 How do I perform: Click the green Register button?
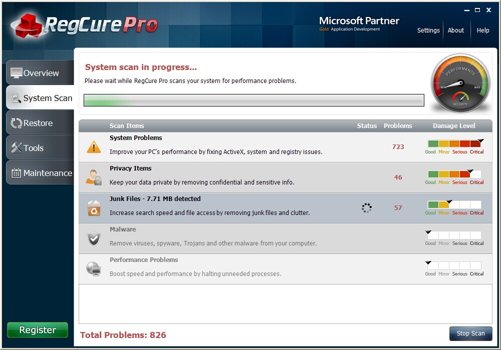[x=38, y=330]
